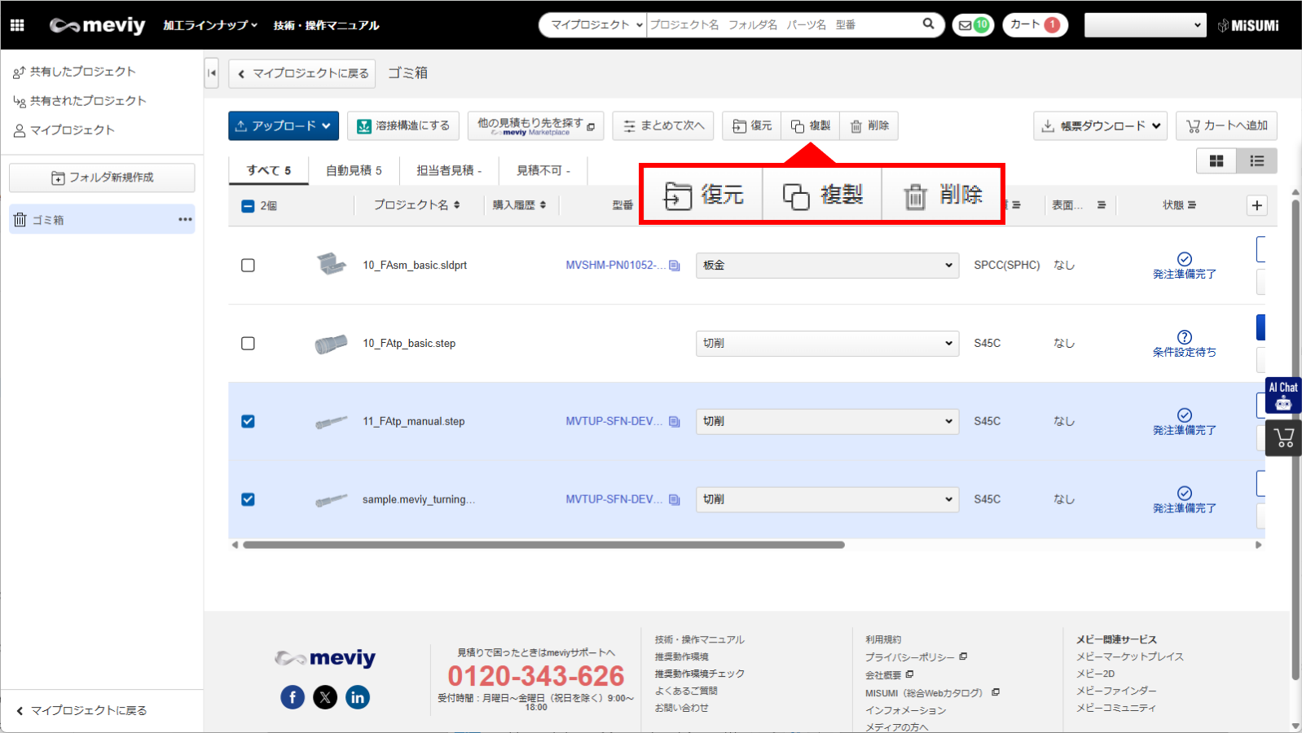Click the カートへ追加 button
This screenshot has width=1302, height=733.
(x=1226, y=126)
